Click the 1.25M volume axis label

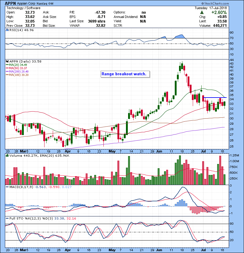tap(234, 155)
